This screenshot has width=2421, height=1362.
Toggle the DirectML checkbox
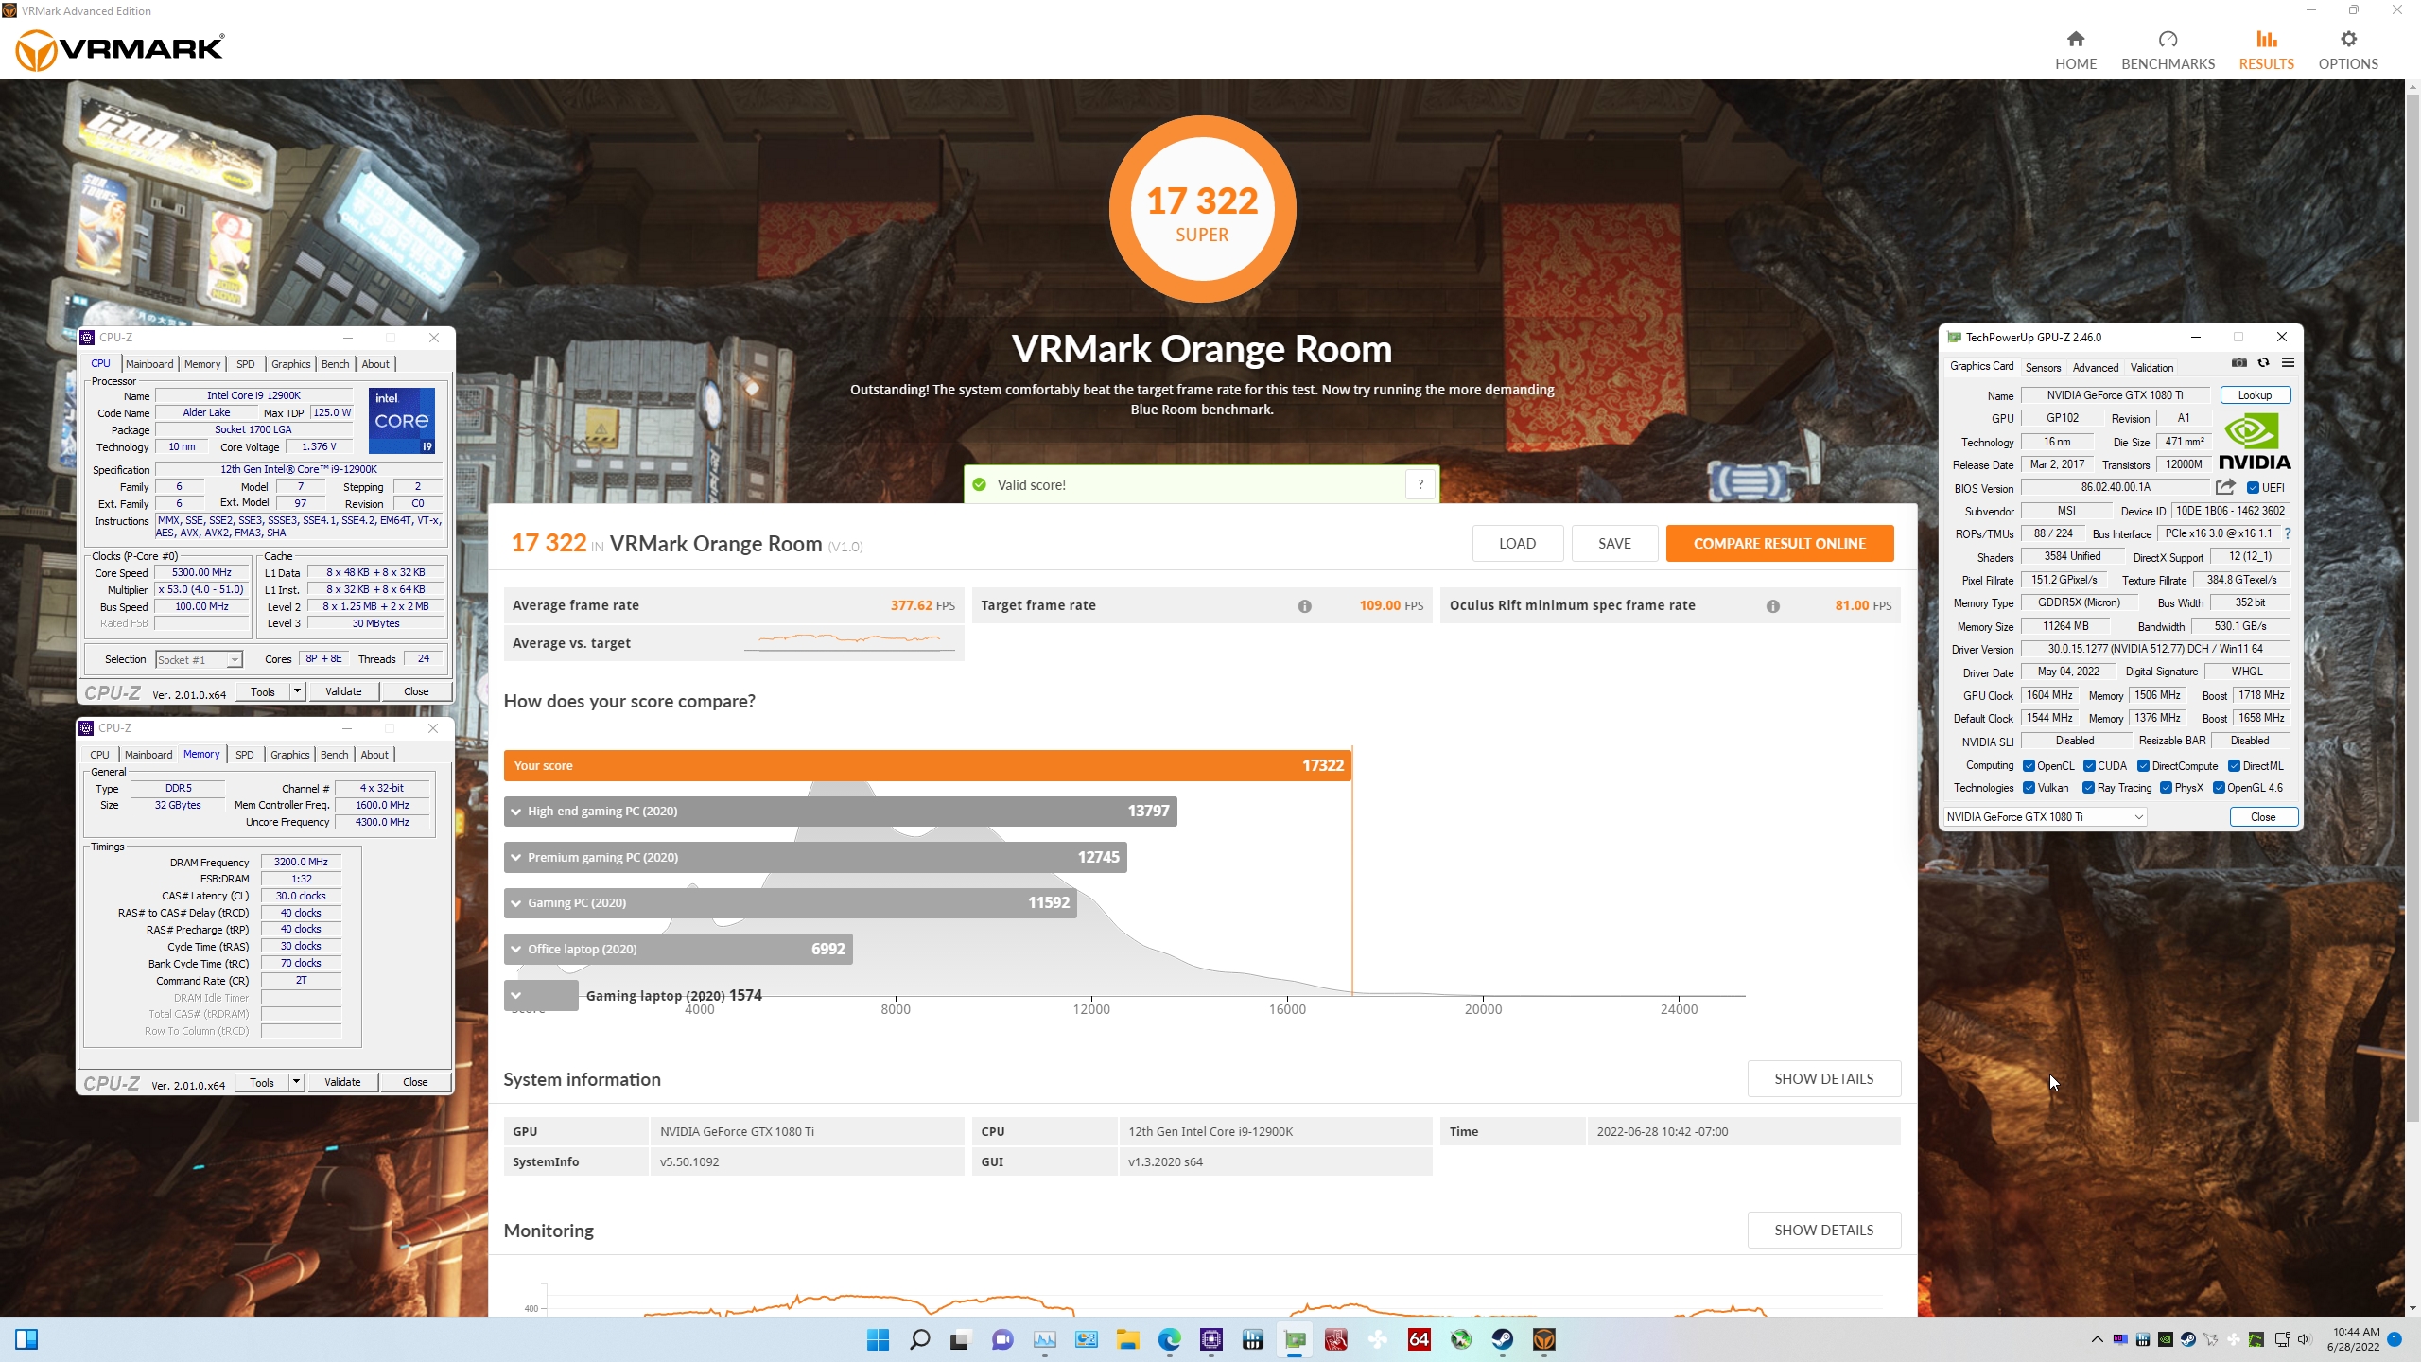[x=2235, y=766]
